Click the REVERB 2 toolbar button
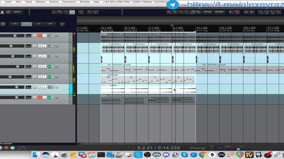 [219, 12]
